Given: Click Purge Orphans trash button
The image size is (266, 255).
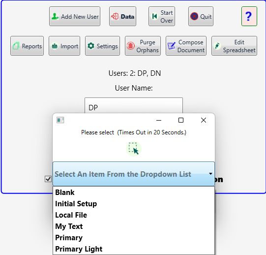Looking at the screenshot, I should 143,46.
